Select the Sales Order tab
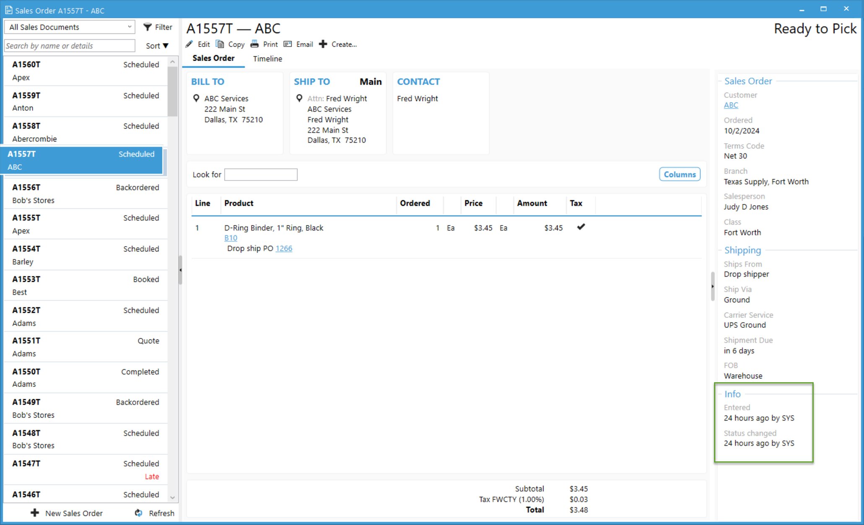864x525 pixels. coord(213,59)
